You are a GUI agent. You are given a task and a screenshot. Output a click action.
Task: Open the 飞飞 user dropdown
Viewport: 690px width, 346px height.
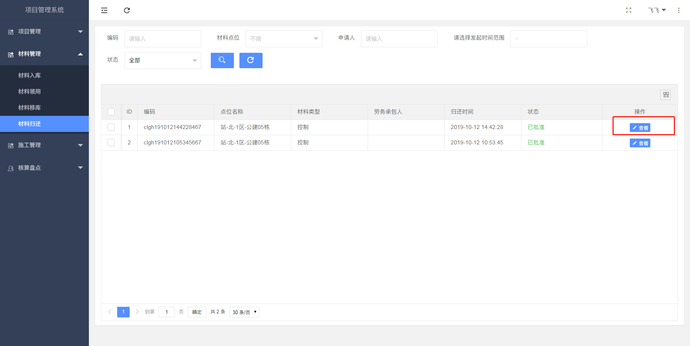[x=657, y=10]
